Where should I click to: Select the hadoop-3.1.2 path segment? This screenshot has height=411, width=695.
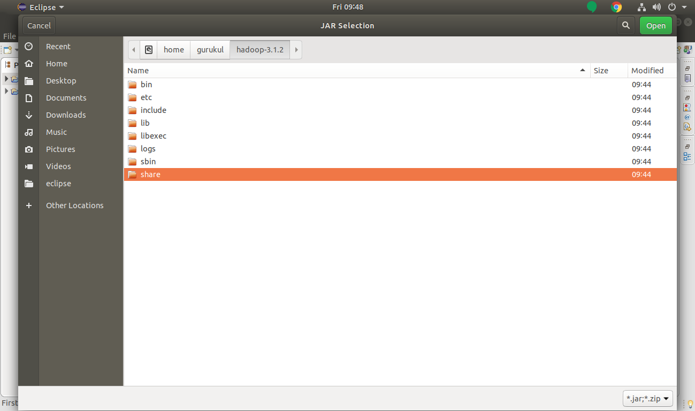click(260, 50)
